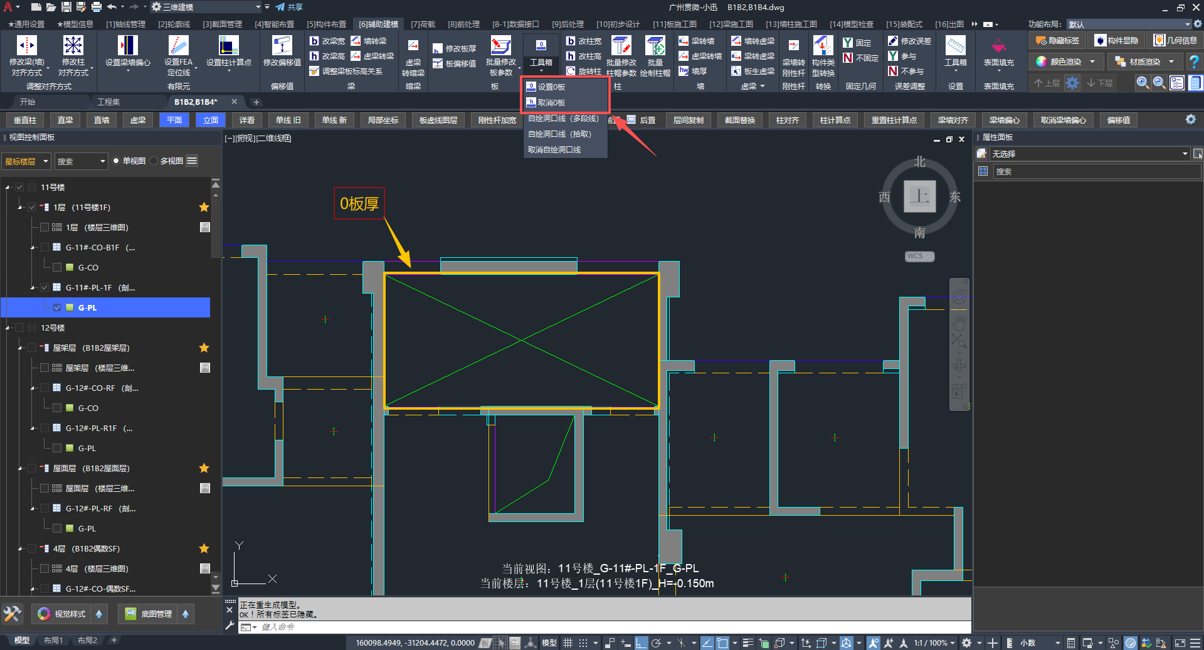Uncheck the 1层 (11号楼1F) checkbox
Image resolution: width=1204 pixels, height=650 pixels.
point(32,207)
